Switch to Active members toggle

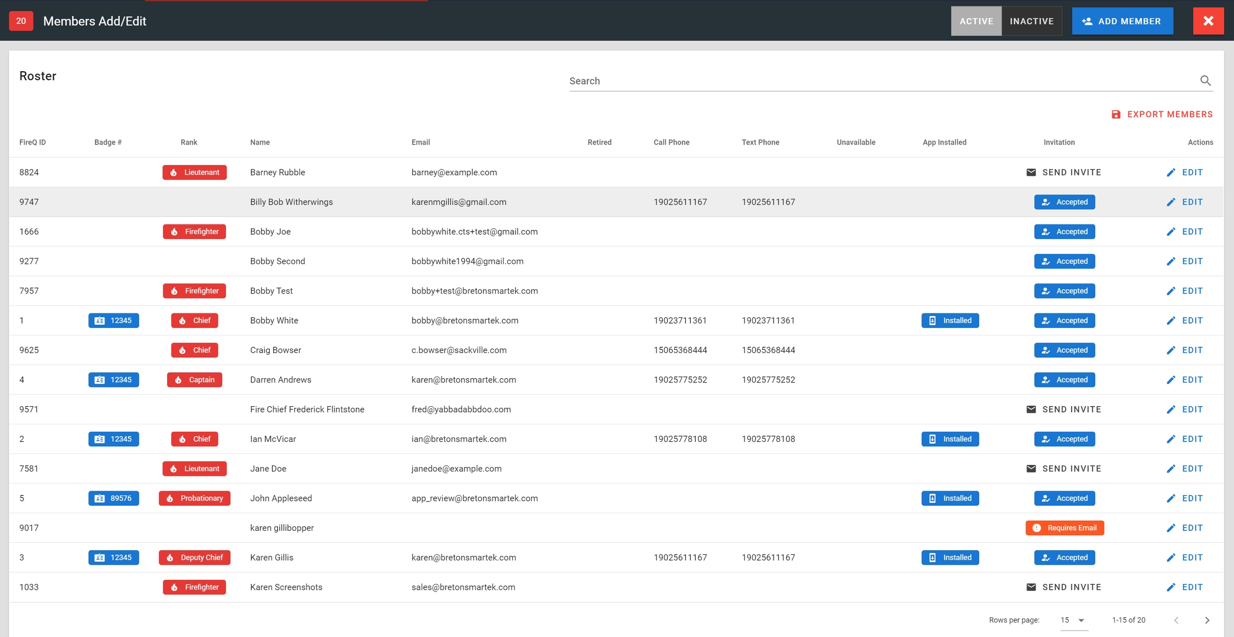click(976, 21)
